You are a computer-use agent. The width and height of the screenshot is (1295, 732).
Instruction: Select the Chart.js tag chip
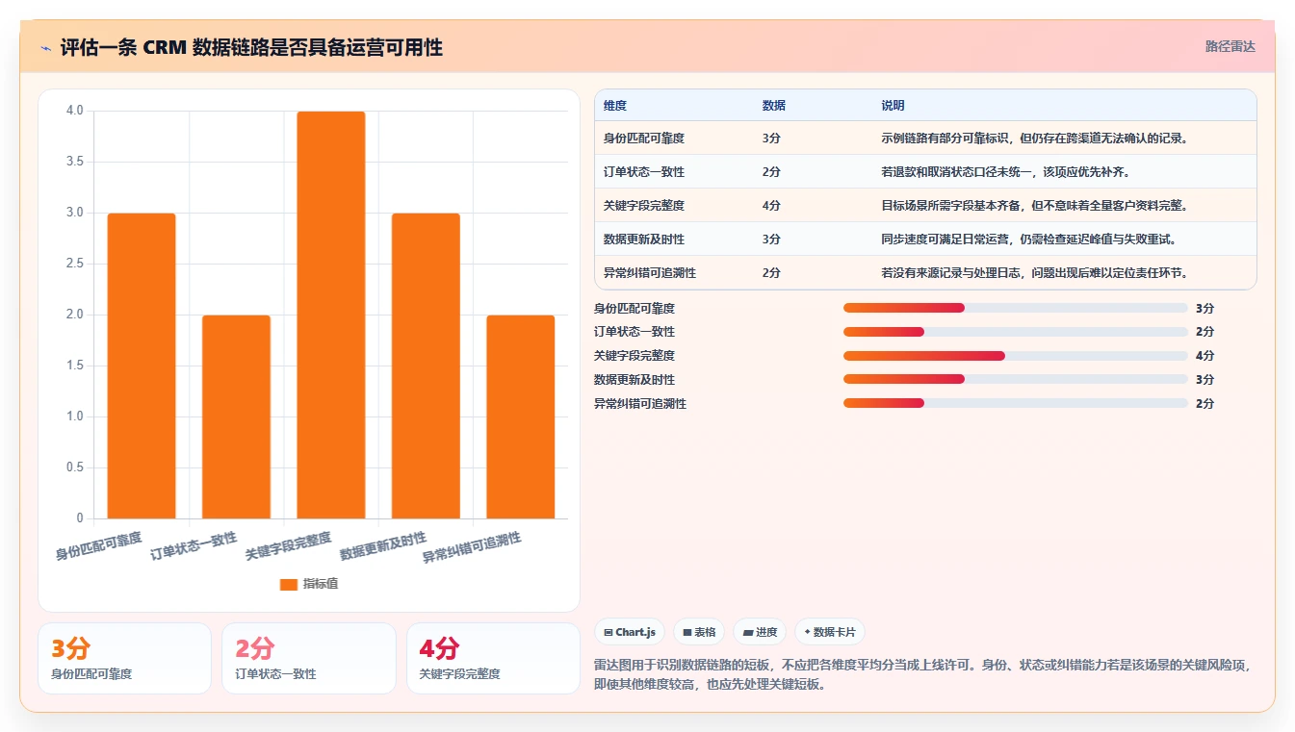point(630,632)
